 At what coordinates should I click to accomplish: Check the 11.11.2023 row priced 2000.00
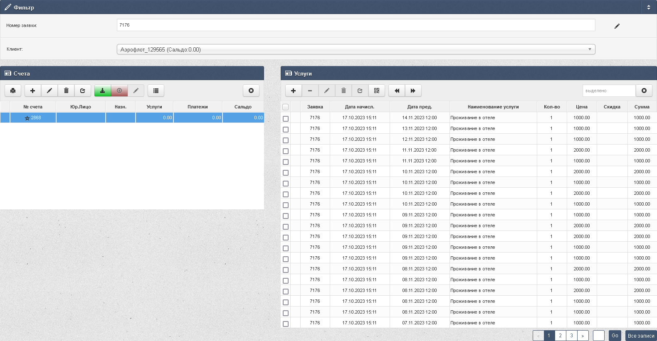[x=286, y=151]
